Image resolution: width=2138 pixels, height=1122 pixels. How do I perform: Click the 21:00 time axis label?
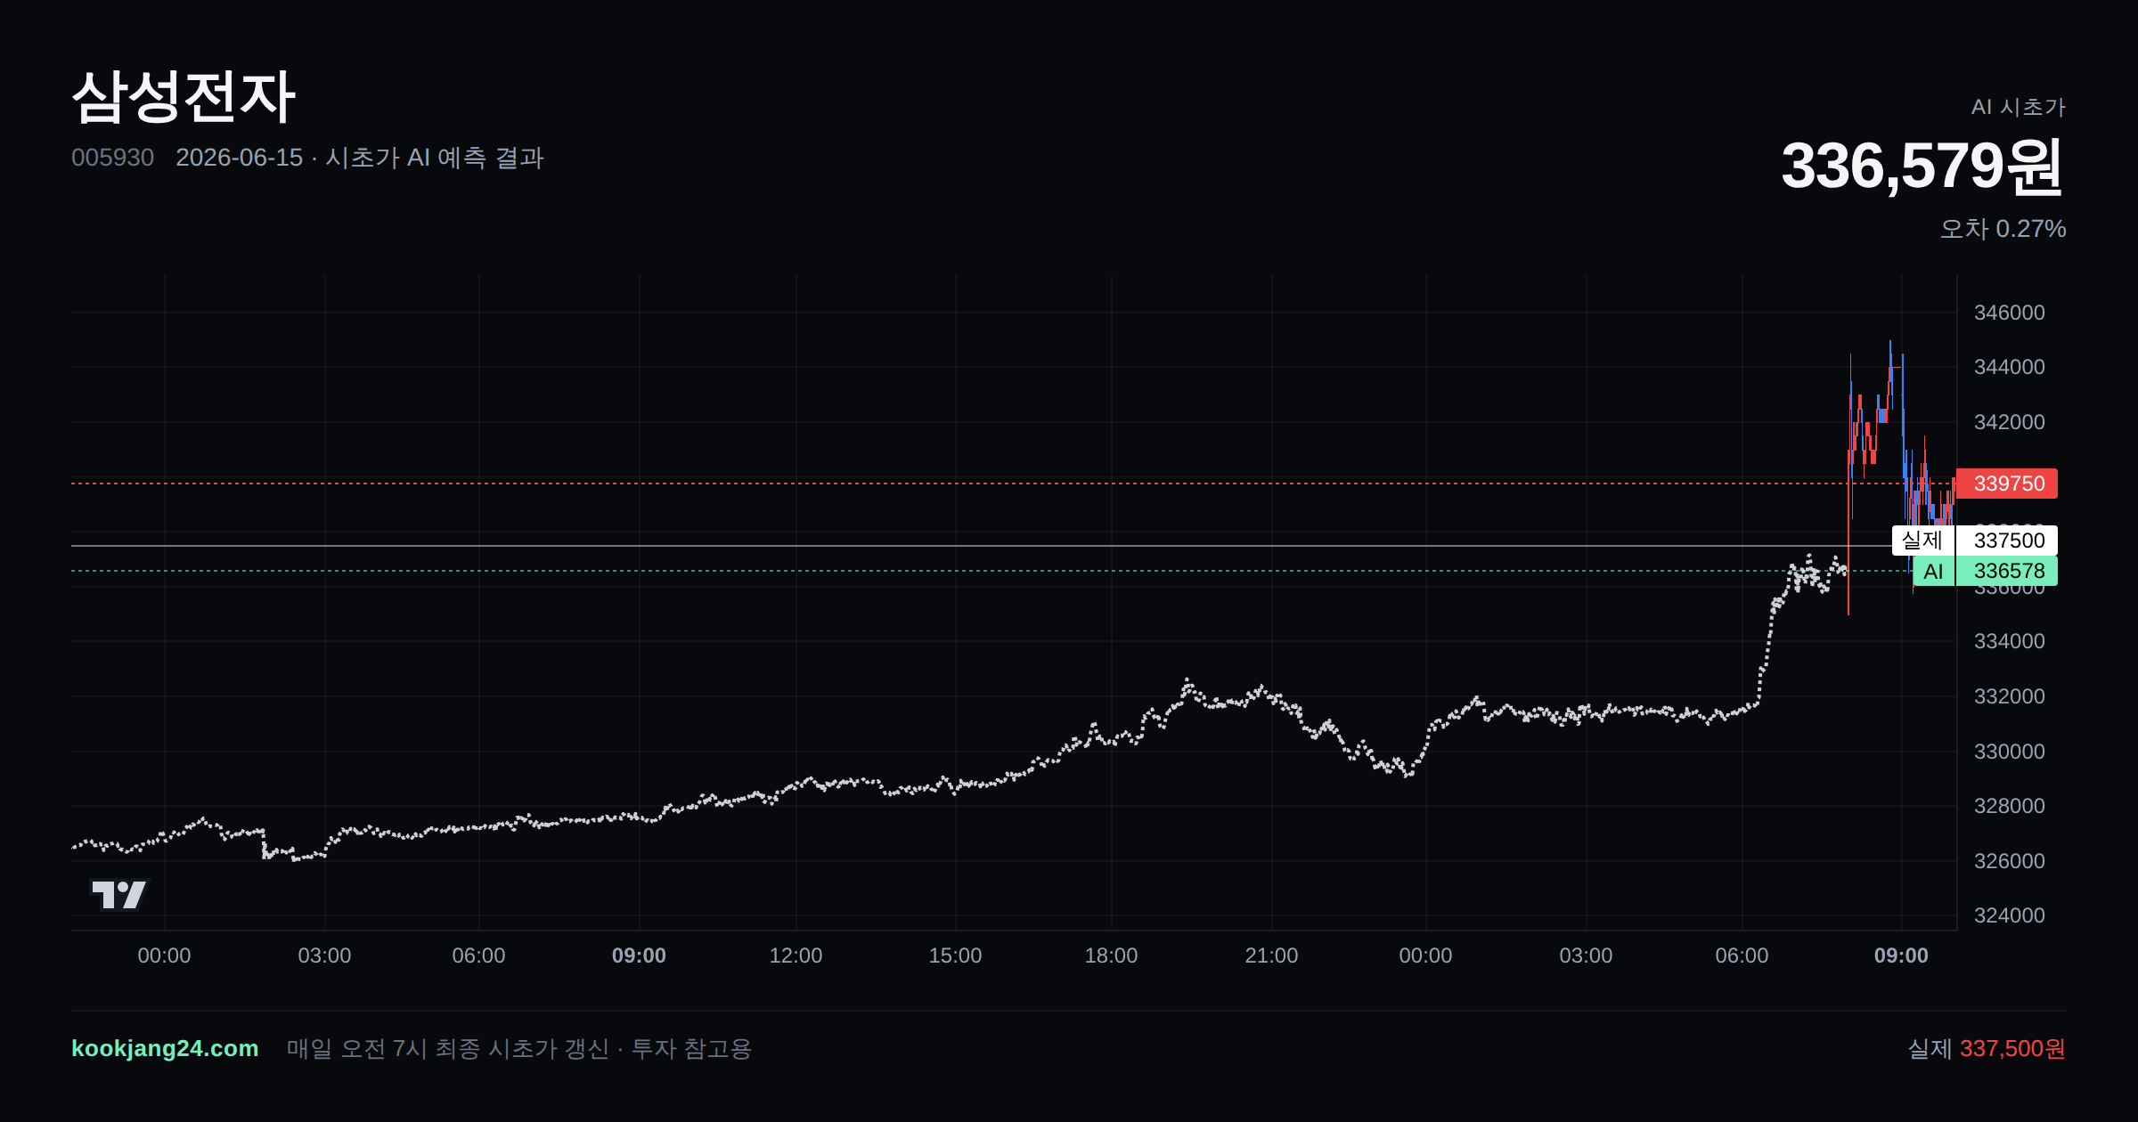[x=1271, y=955]
